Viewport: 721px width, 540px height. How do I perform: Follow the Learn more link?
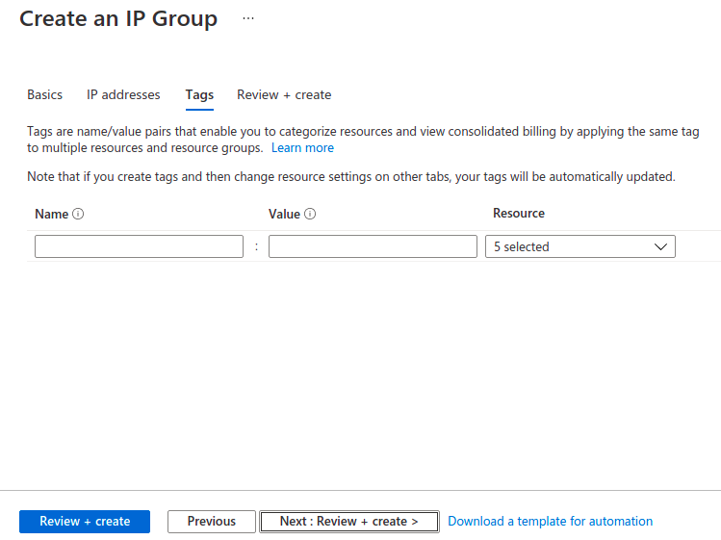[x=302, y=148]
